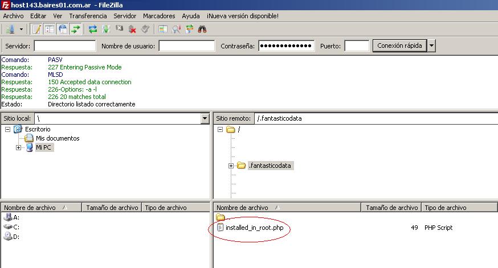Viewport: 498px width, 268px height.
Task: Select the .fantasticodata folder in tree
Action: (x=270, y=166)
